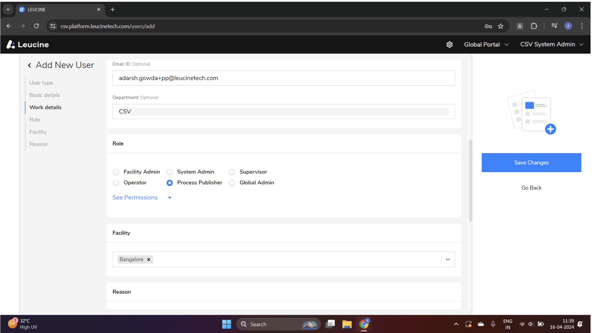Viewport: 592px width, 333px height.
Task: Reload the page
Action: (x=36, y=26)
